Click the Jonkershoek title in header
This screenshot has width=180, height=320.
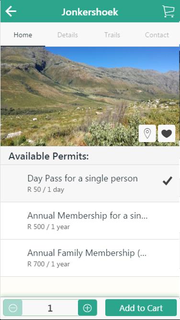coord(90,12)
